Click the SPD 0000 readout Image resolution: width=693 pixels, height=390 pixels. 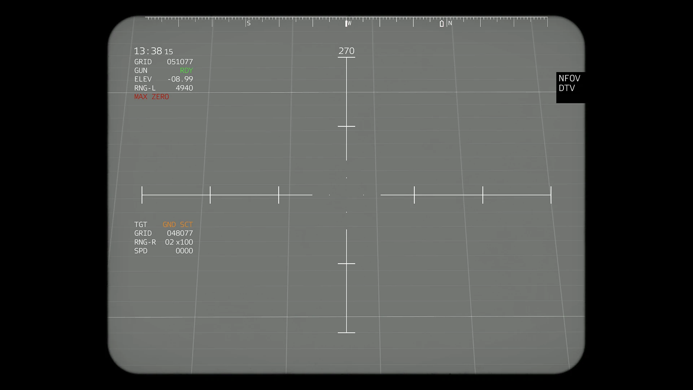[x=184, y=251]
